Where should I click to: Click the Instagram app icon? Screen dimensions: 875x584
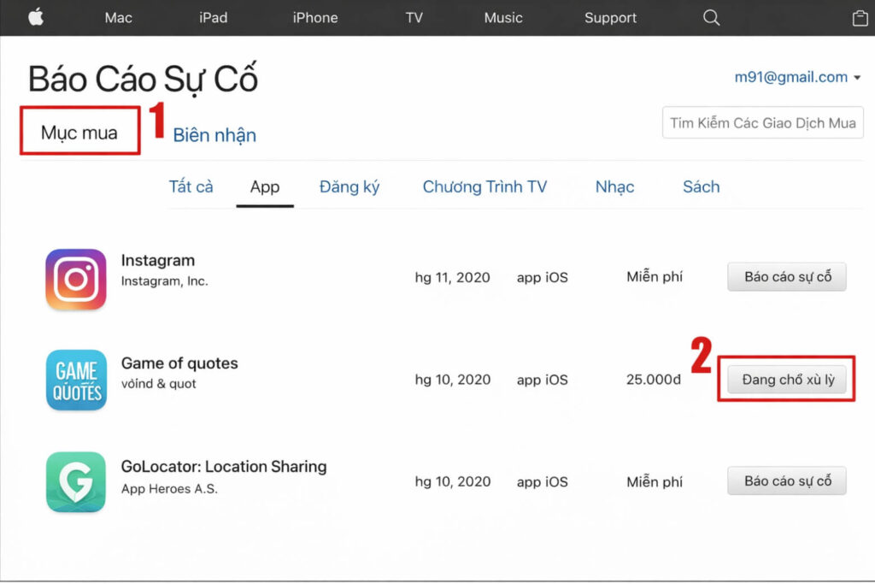tap(76, 279)
